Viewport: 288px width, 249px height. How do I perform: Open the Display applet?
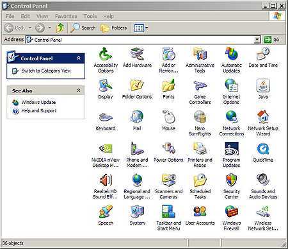[106, 89]
